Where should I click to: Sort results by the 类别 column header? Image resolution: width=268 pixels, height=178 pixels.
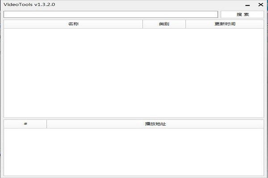(164, 24)
